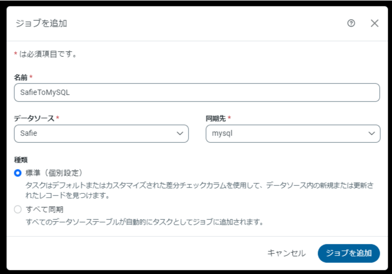
Task: Select the 標準（個別設定）radio button
Action: coord(18,173)
